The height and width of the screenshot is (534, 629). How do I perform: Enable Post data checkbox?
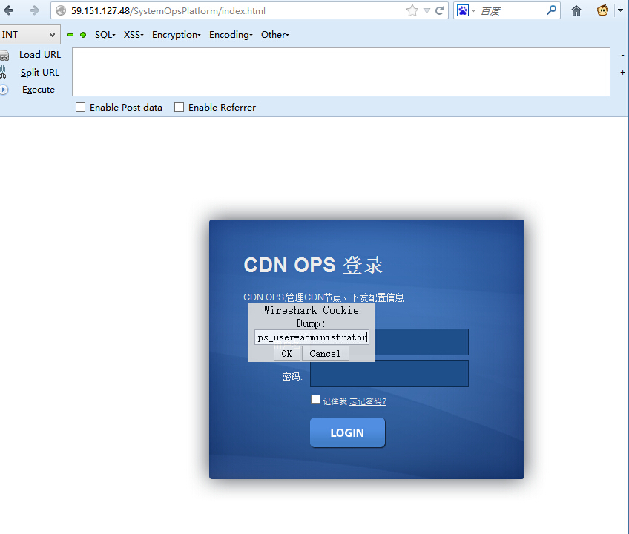pyautogui.click(x=81, y=107)
